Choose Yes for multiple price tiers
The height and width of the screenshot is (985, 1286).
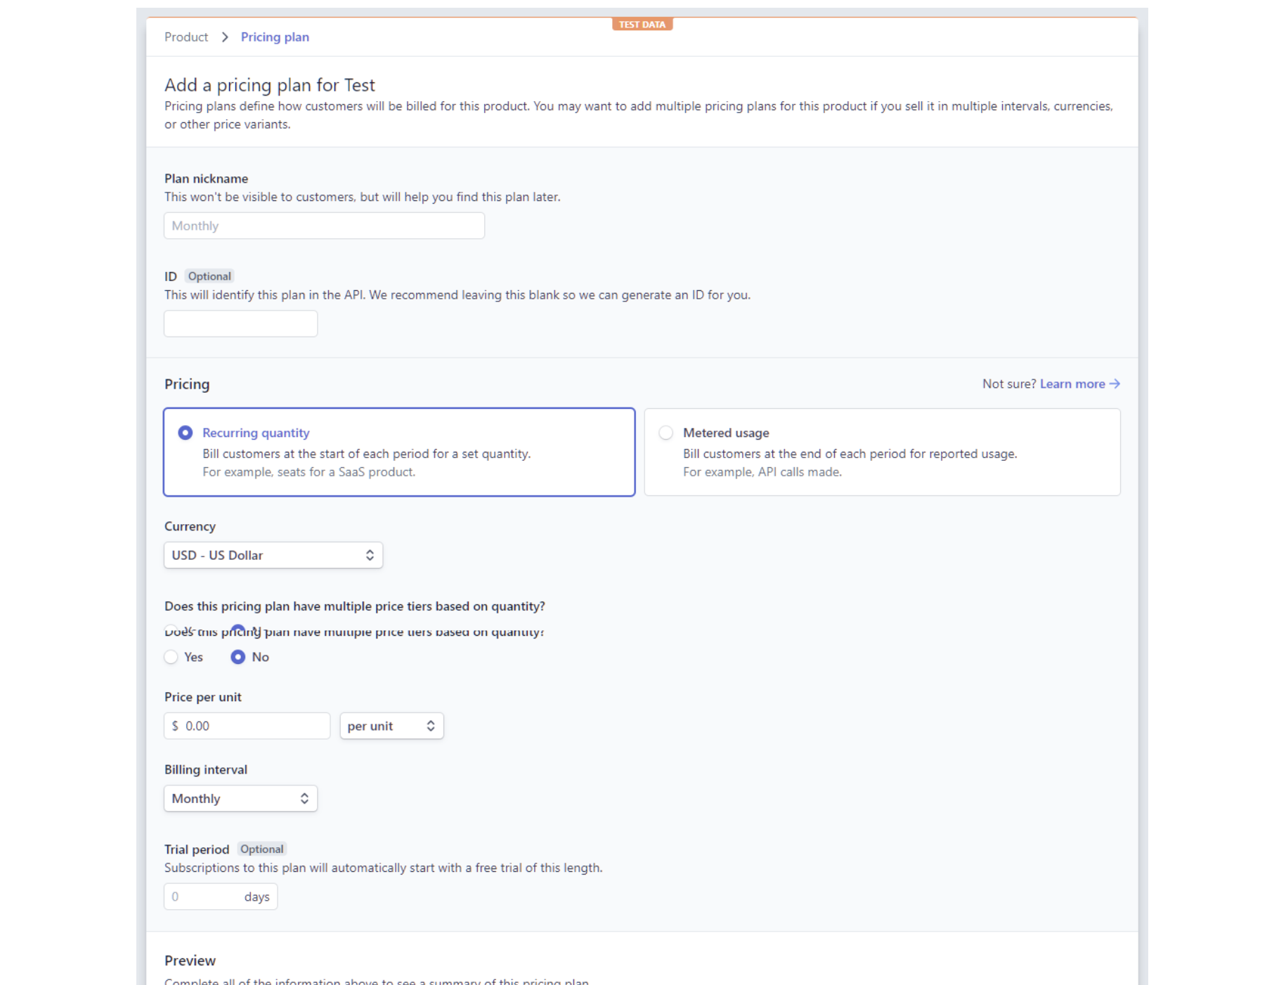(x=171, y=657)
